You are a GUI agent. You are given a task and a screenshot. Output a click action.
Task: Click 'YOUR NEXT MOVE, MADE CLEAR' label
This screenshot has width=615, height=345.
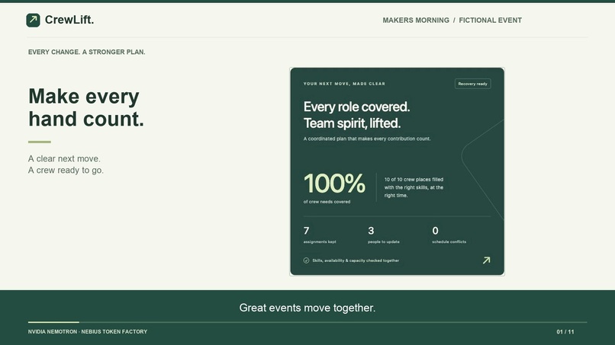pyautogui.click(x=344, y=84)
